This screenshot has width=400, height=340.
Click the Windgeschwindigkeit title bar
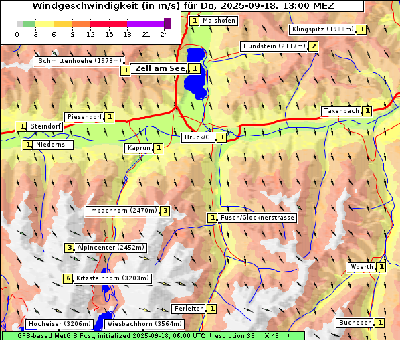pyautogui.click(x=183, y=6)
